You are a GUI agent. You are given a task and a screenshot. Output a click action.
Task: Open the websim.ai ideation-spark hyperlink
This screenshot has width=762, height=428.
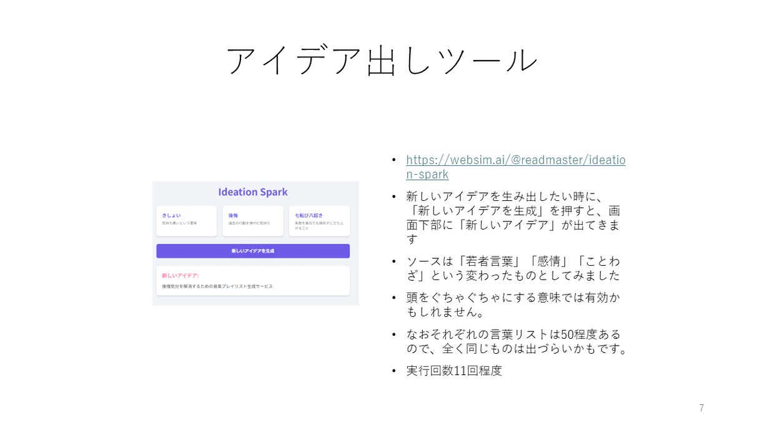(516, 167)
